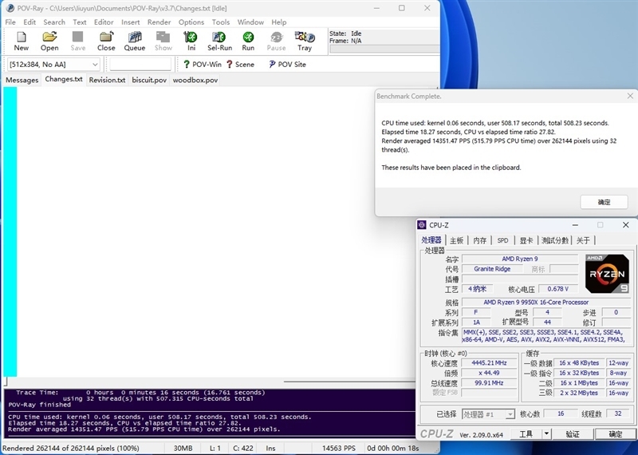
Task: Click the Close file toolbar icon
Action: point(106,41)
